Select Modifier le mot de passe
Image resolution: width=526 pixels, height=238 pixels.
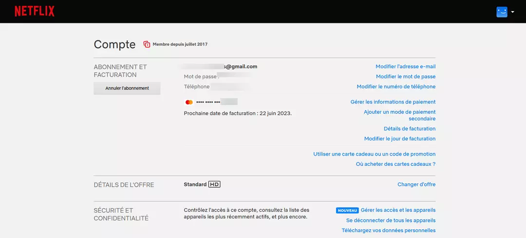[405, 77]
